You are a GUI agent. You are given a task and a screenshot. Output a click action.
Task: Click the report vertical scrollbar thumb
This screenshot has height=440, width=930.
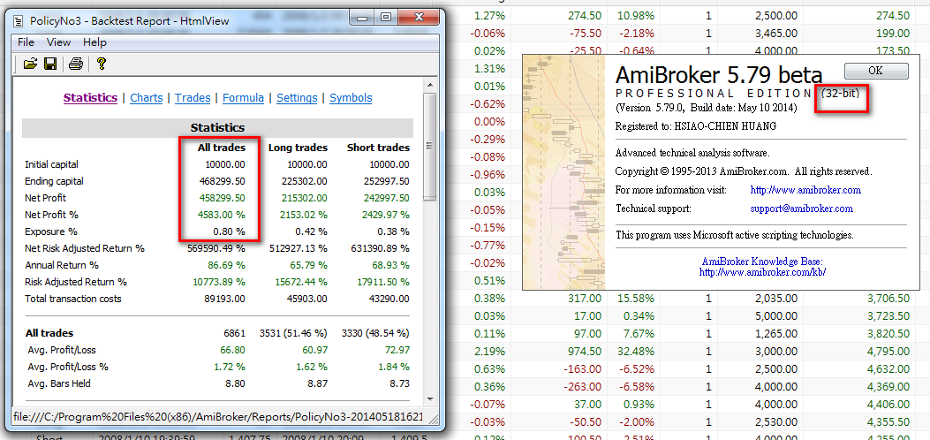click(x=430, y=145)
